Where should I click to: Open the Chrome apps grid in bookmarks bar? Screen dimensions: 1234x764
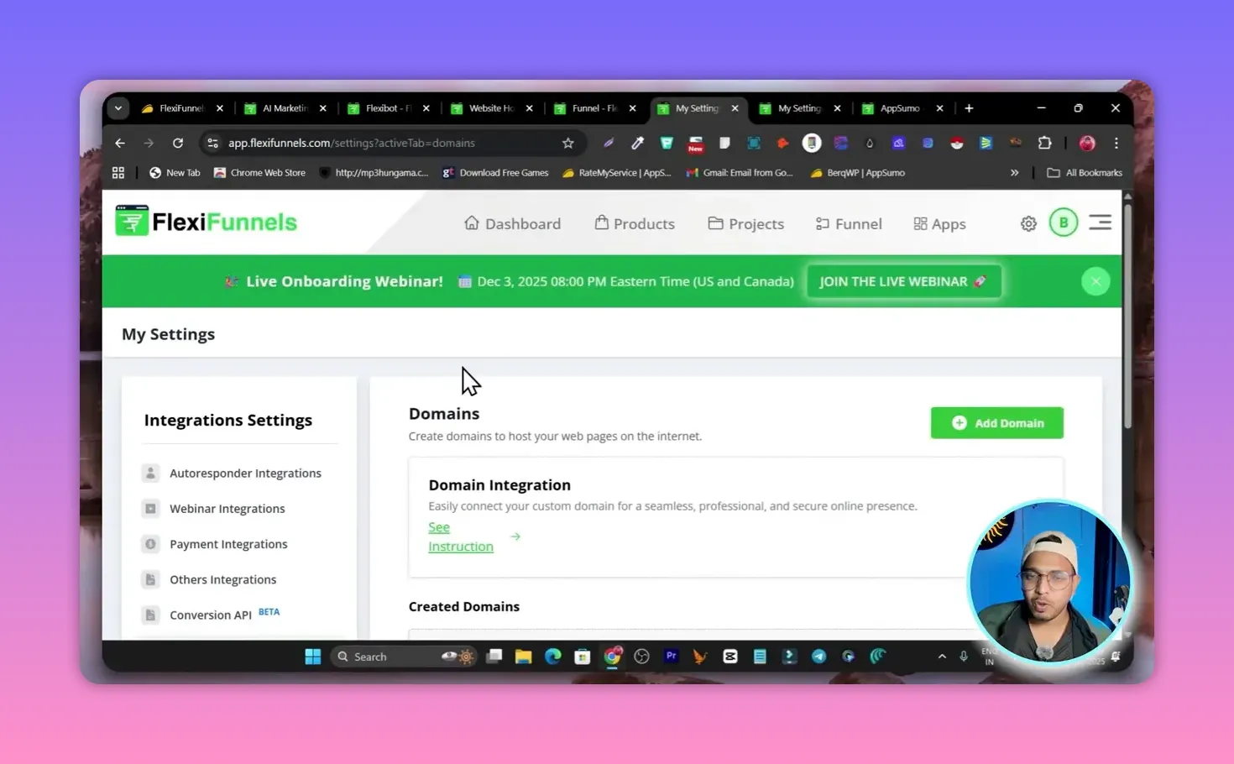118,173
